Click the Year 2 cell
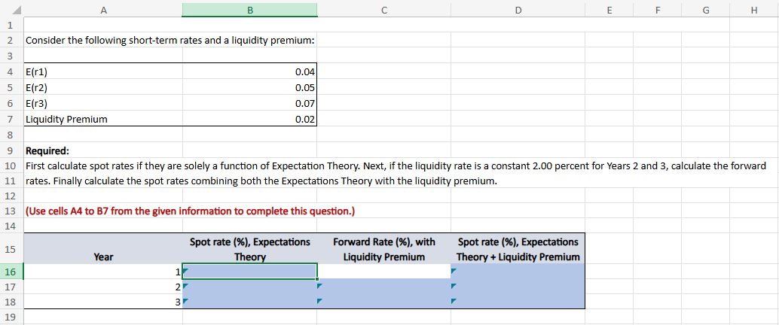 pos(103,287)
